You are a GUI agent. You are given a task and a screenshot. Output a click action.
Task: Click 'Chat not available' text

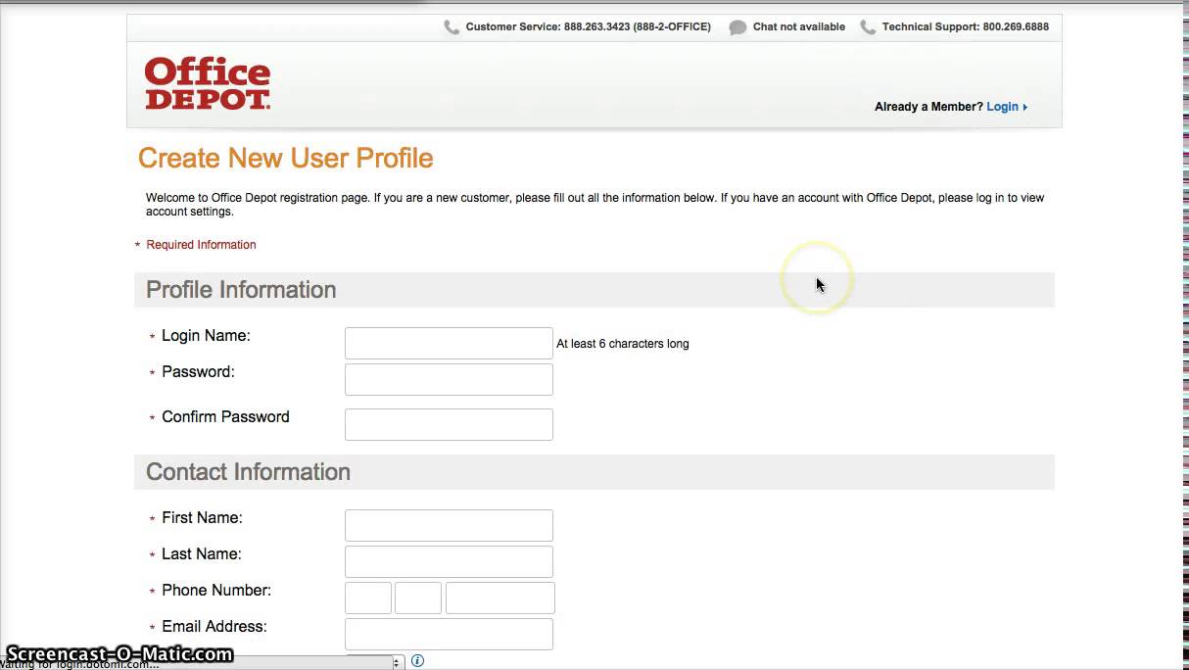798,27
